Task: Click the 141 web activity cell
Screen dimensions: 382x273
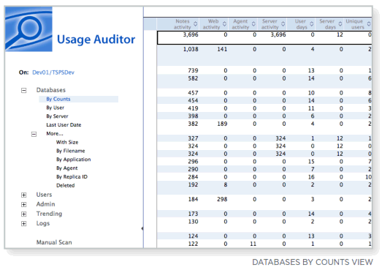Action: [222, 49]
